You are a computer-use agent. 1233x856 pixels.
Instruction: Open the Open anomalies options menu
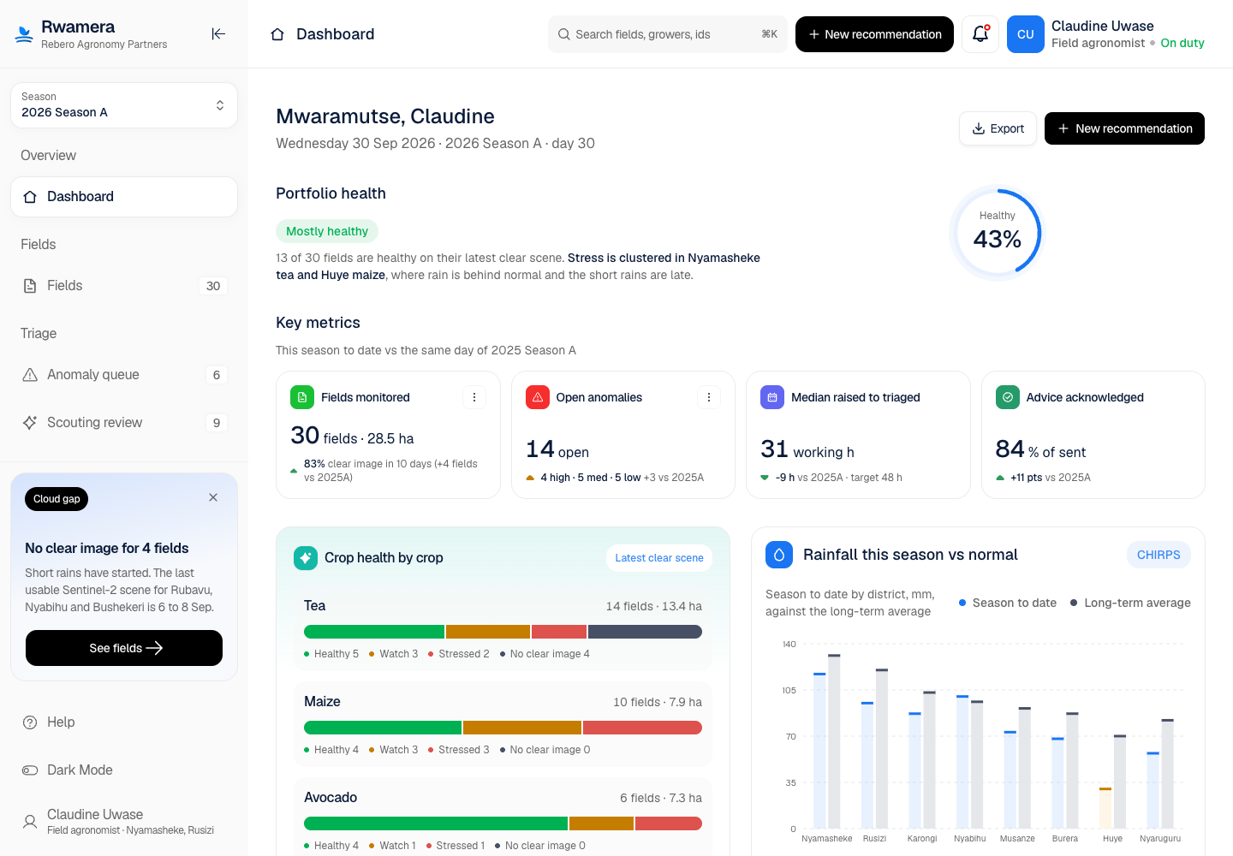point(709,397)
